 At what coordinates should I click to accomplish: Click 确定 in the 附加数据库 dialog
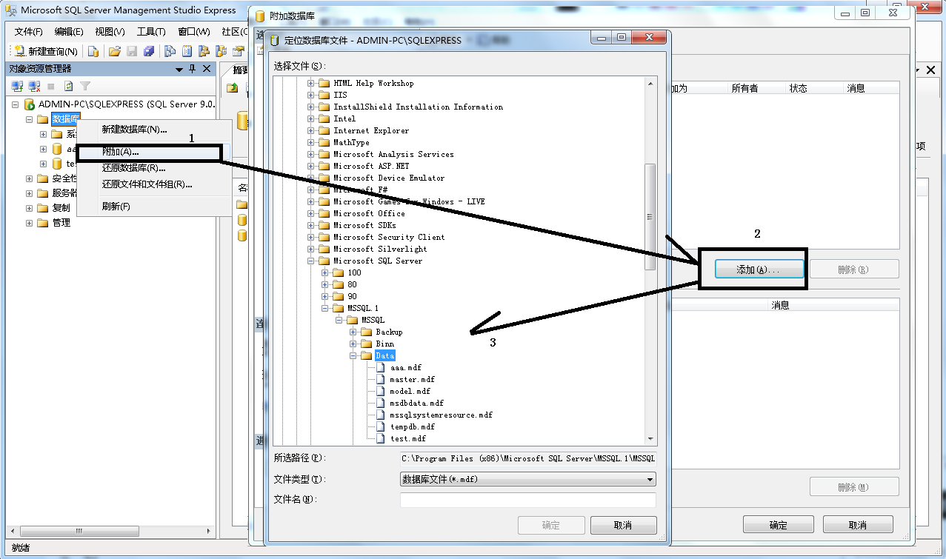(x=779, y=525)
